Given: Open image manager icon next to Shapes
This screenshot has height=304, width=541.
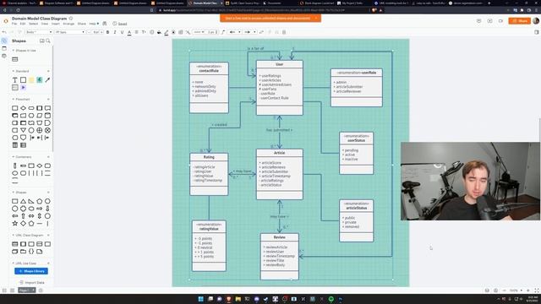Looking at the screenshot, I should tap(42, 41).
